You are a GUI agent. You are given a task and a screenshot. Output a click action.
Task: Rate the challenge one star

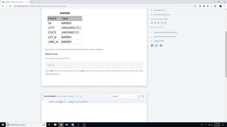(152, 23)
